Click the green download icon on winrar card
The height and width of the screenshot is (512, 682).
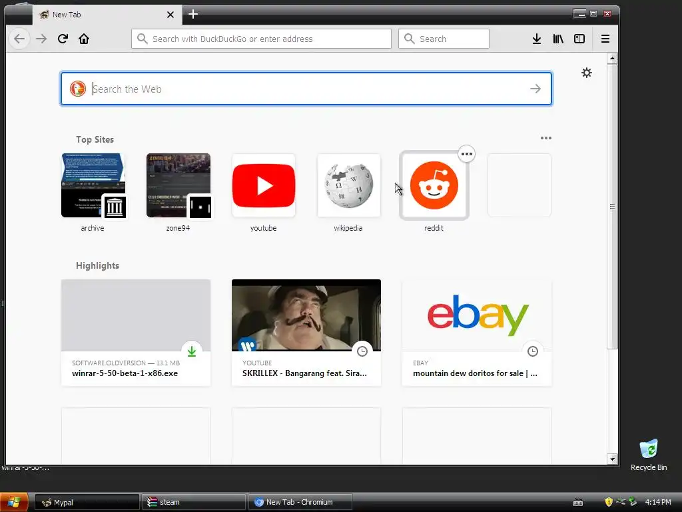click(x=192, y=351)
